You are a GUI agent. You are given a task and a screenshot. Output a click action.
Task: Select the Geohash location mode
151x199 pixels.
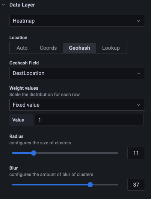pos(79,48)
